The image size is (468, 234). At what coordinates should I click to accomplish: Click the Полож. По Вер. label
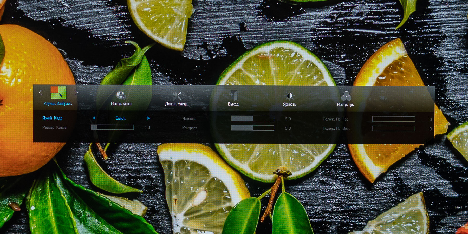coord(336,128)
